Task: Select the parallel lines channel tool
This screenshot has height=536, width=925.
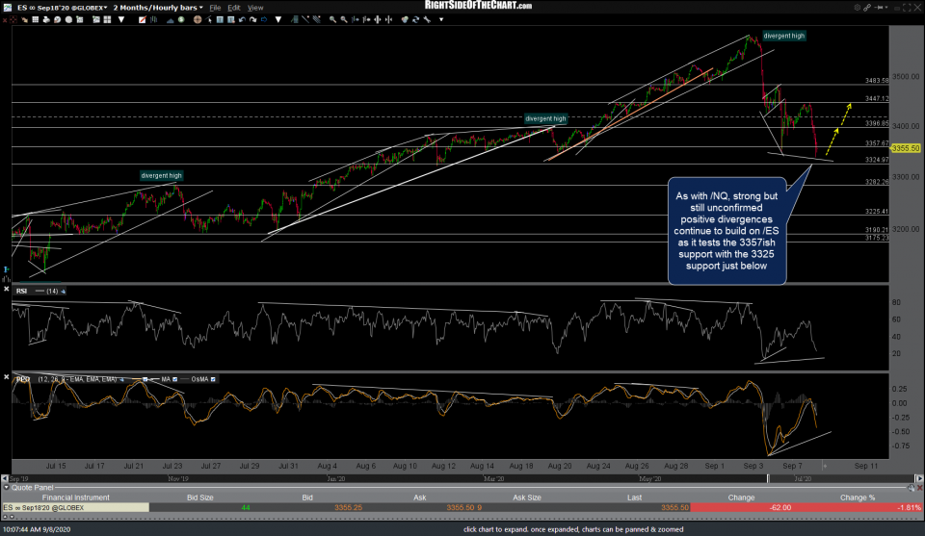Action: click(317, 19)
